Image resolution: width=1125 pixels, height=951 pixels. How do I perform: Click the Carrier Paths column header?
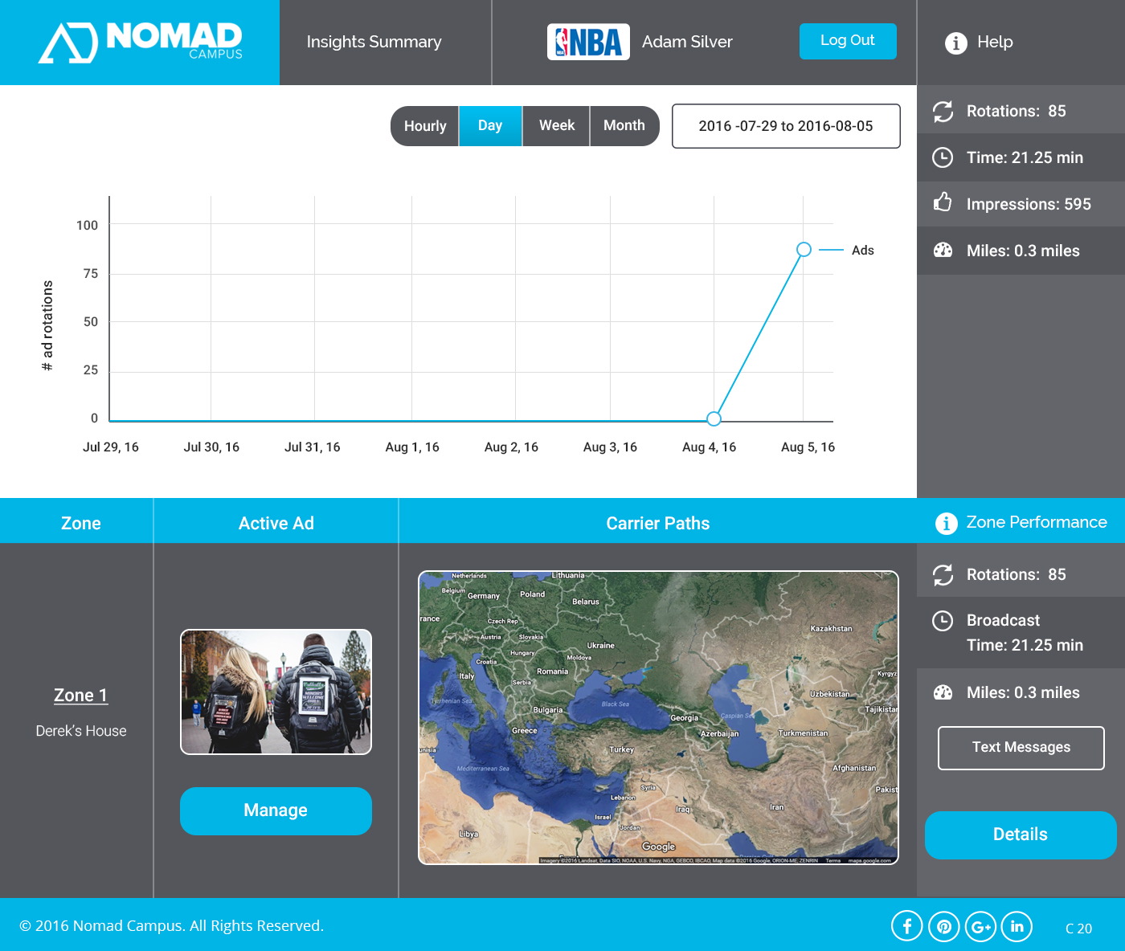(x=658, y=524)
